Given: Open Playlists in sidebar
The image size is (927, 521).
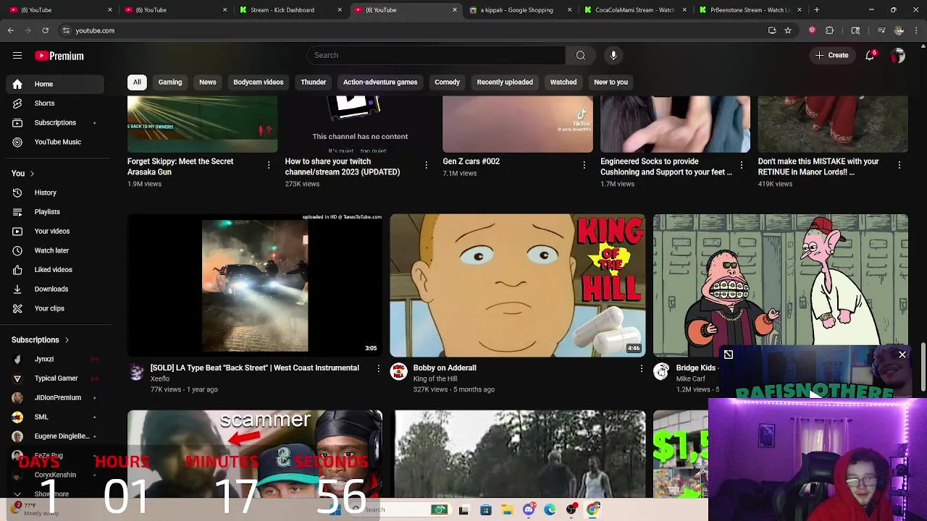Looking at the screenshot, I should point(55,212).
